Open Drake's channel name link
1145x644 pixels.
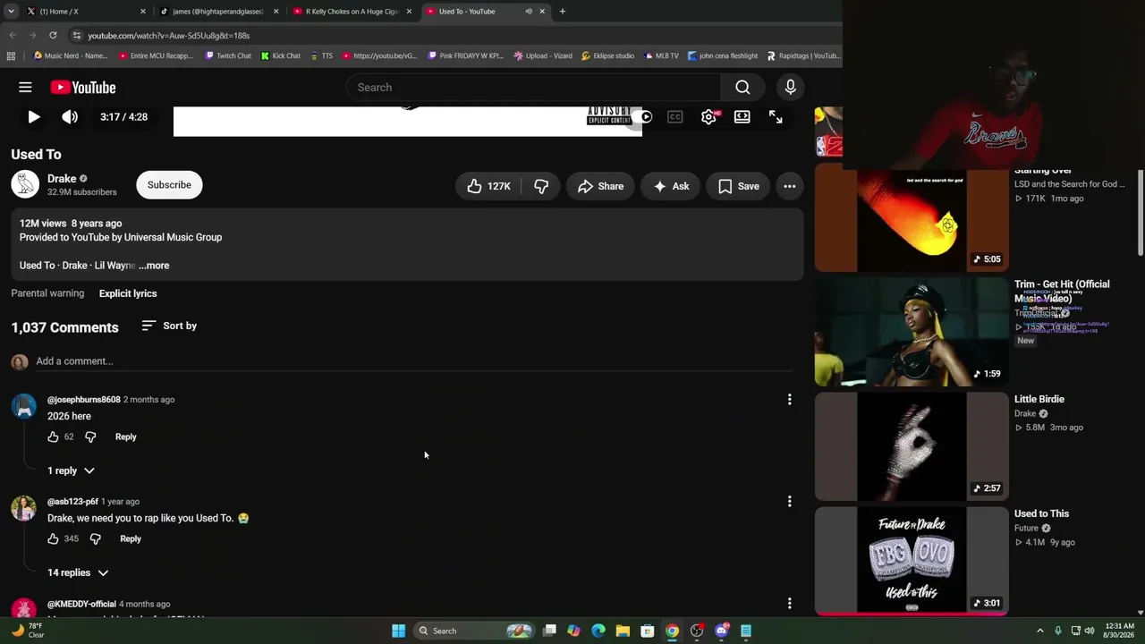click(62, 179)
